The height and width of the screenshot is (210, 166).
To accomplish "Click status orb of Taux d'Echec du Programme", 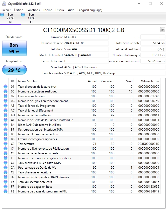I will [5, 106].
